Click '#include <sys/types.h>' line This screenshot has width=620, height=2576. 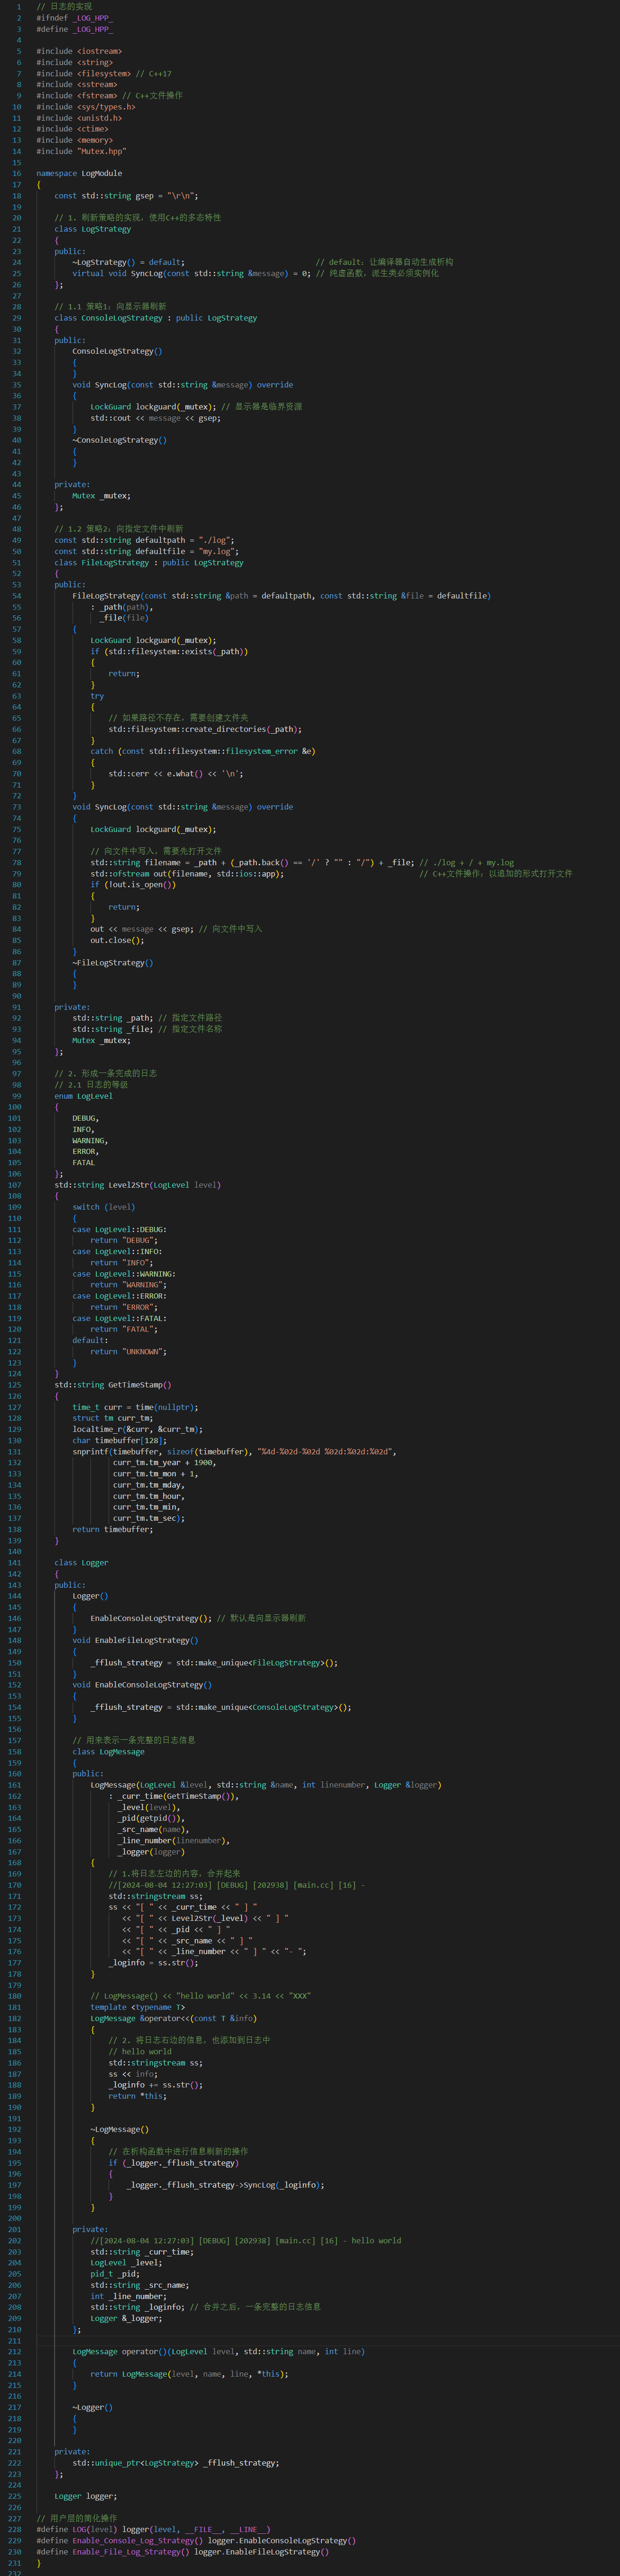point(86,107)
